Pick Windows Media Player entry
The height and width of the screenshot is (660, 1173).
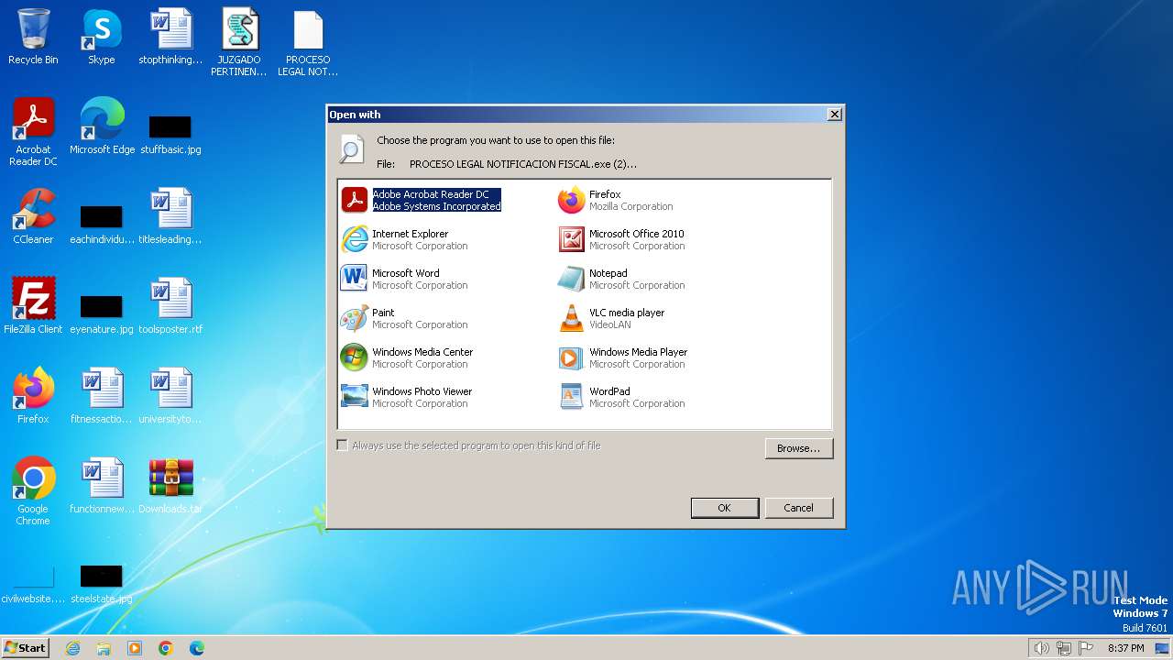point(623,357)
